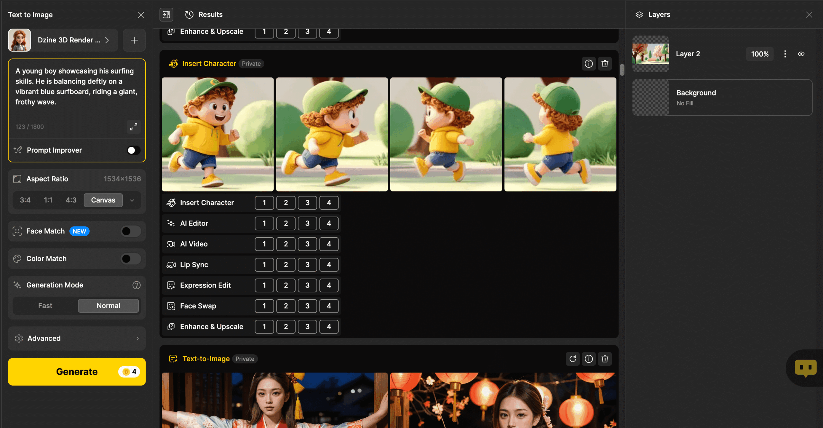The height and width of the screenshot is (428, 823).
Task: Enable the Prompt Improver switch
Action: point(133,150)
